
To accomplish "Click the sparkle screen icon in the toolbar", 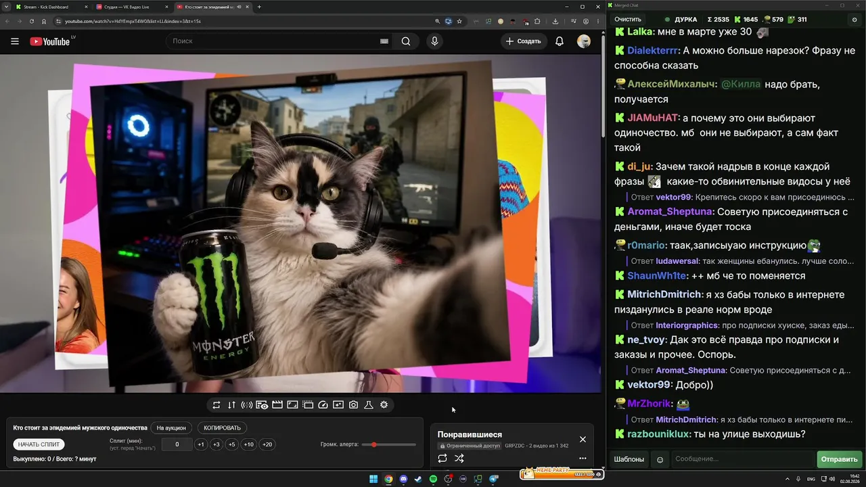I will click(338, 404).
